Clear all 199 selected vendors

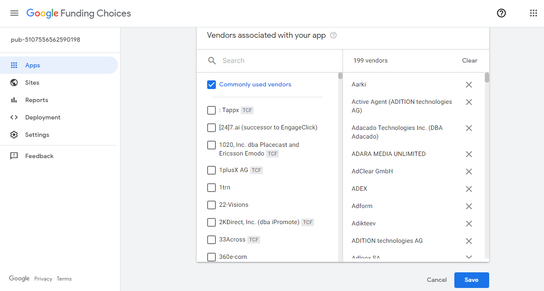[x=470, y=61]
